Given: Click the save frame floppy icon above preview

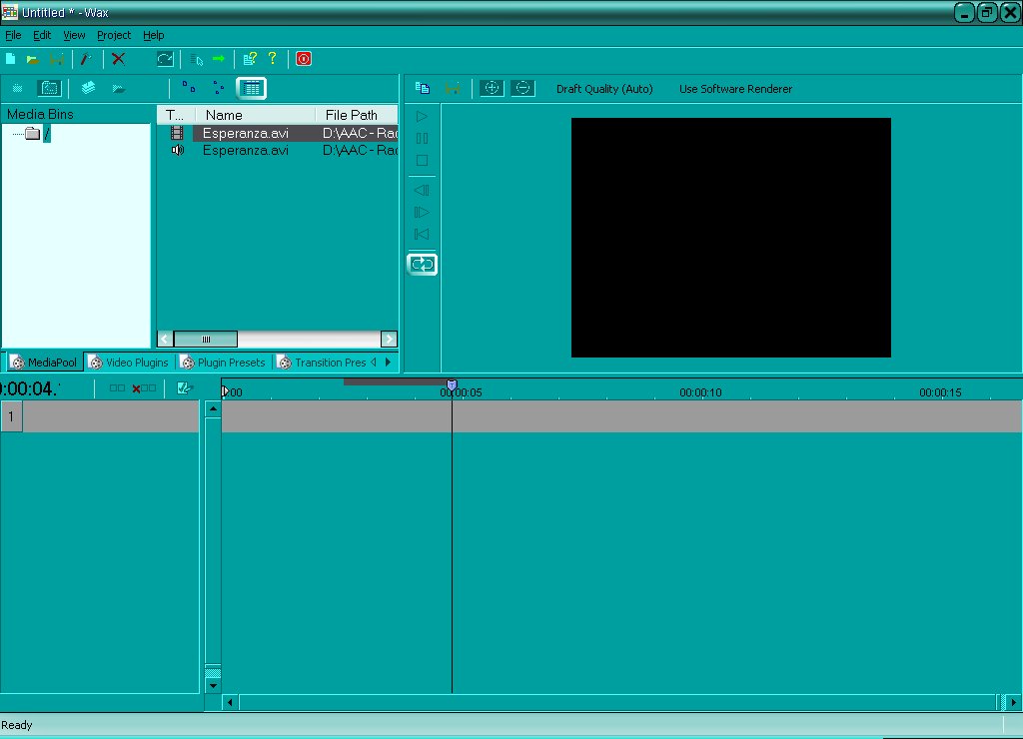Looking at the screenshot, I should (453, 89).
